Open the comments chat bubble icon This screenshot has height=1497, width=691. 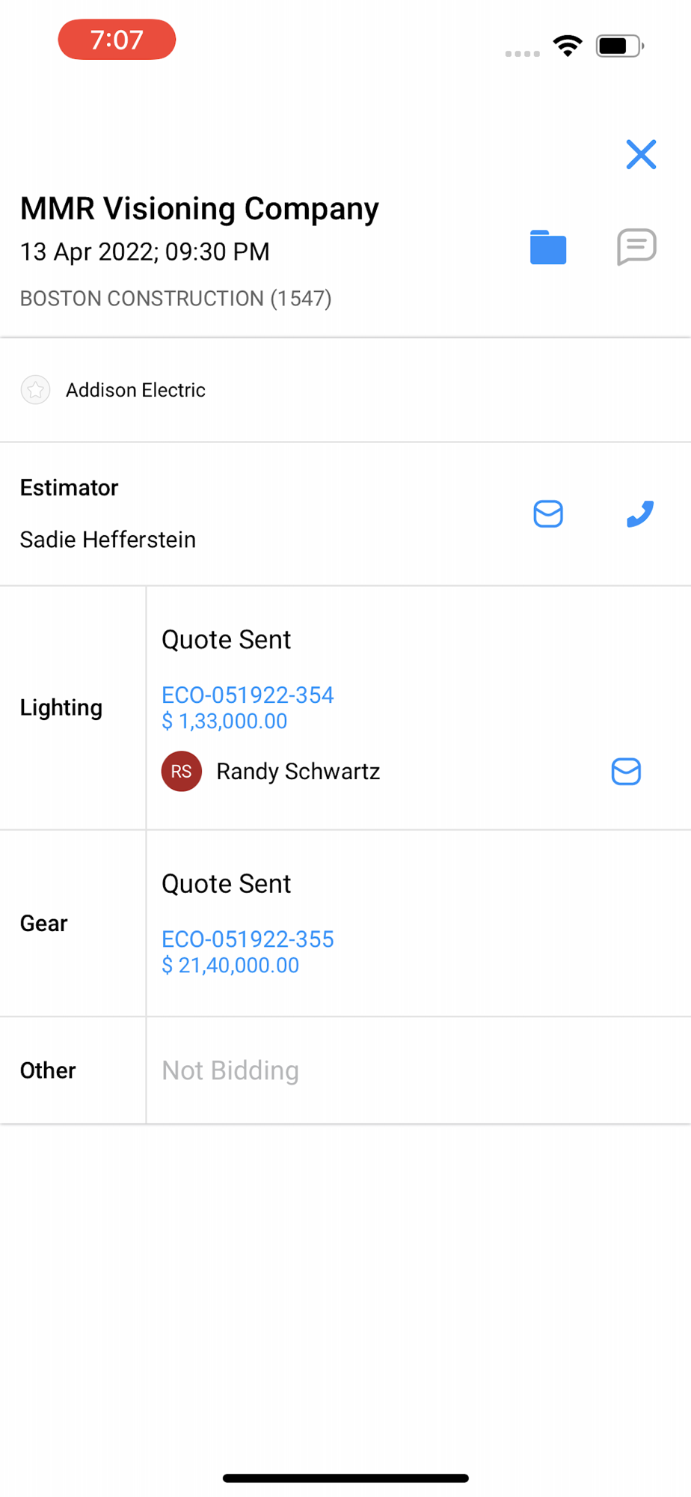point(636,246)
